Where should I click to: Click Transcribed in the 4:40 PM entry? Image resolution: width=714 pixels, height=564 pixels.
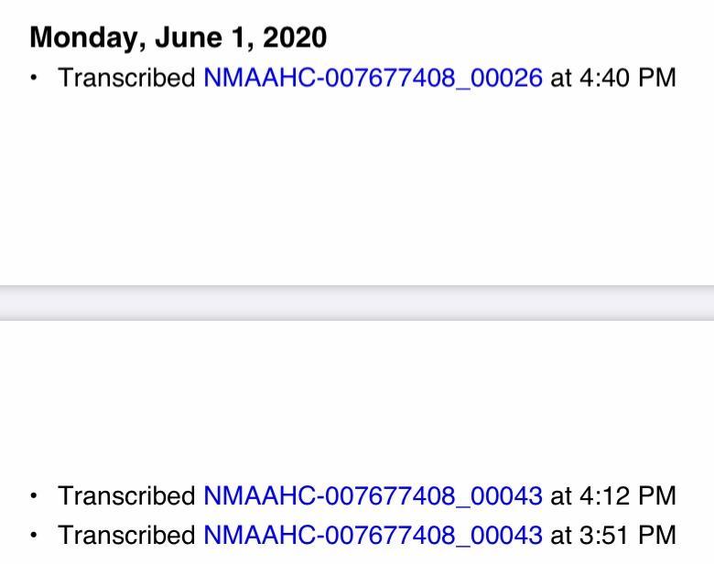[x=126, y=78]
